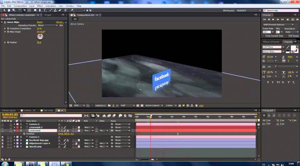Toggle loop playback in Preview panel
This screenshot has height=166, width=300.
[293, 19]
